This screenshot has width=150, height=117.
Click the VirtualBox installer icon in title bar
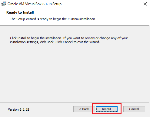coord(4,4)
